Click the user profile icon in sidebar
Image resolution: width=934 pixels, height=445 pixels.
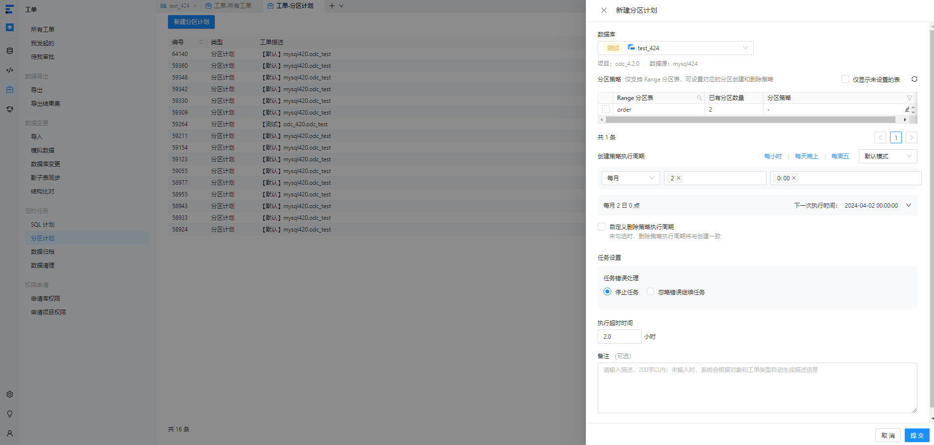[10, 433]
